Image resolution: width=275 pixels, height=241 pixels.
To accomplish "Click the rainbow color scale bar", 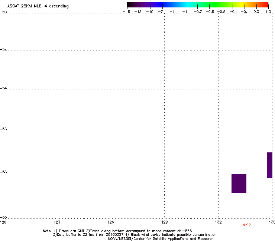I will coord(198,5).
